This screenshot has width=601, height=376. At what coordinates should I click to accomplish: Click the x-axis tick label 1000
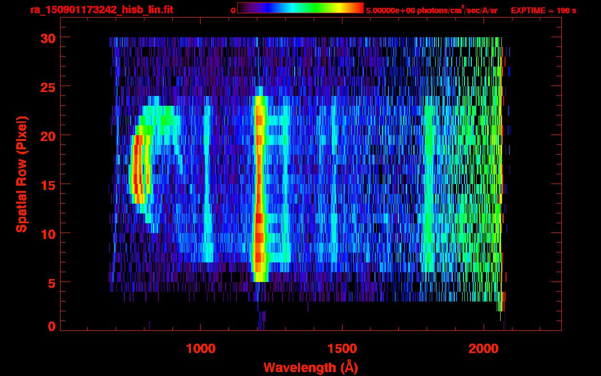click(201, 349)
